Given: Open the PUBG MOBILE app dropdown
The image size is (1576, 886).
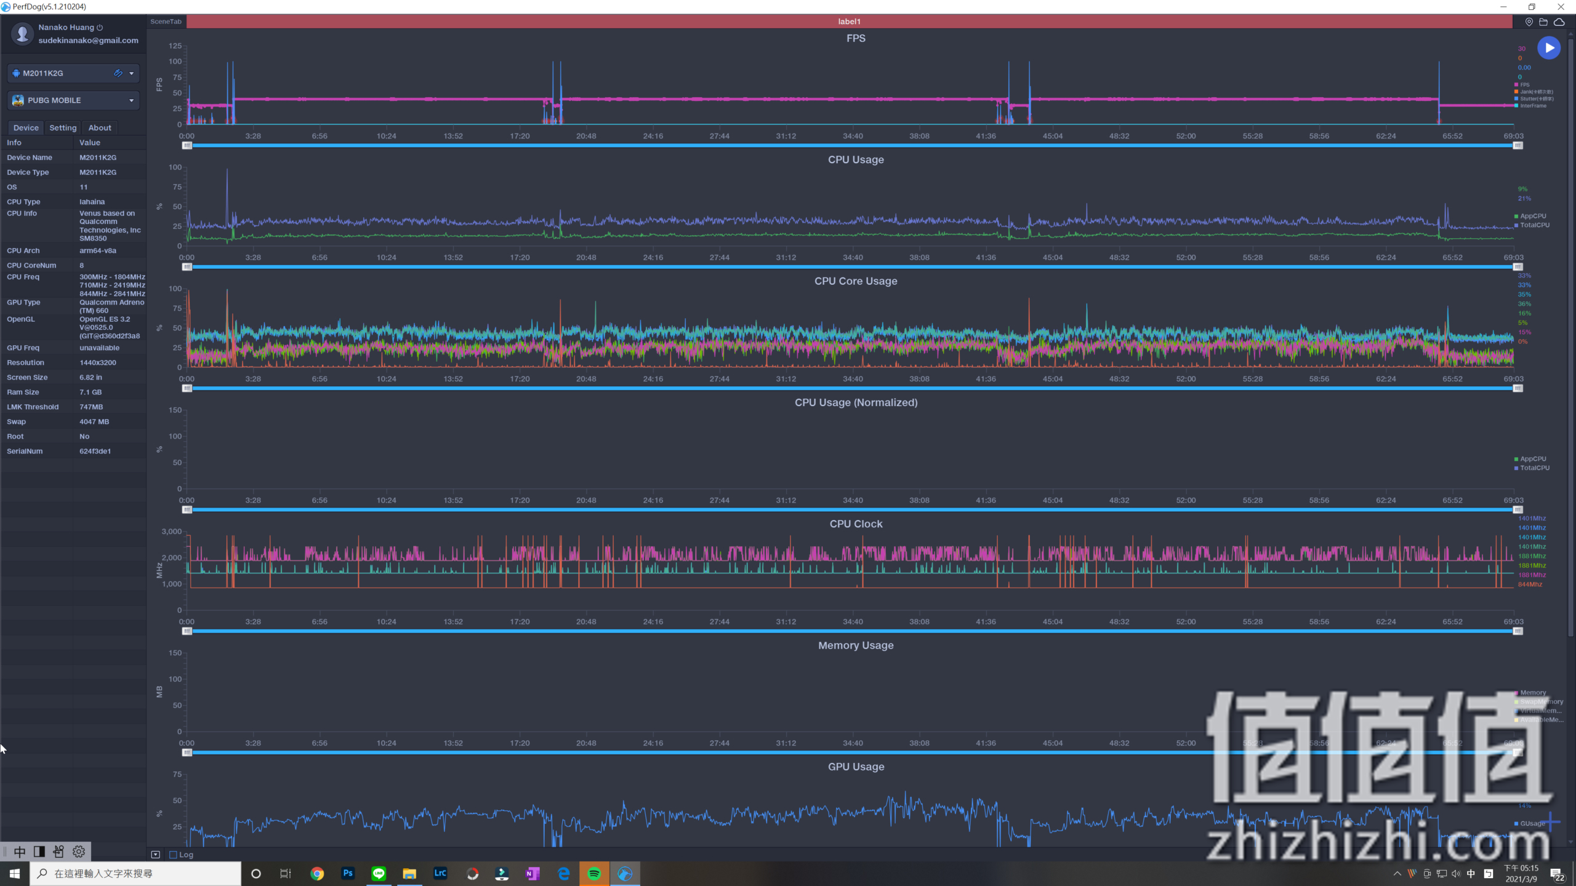Looking at the screenshot, I should point(131,100).
